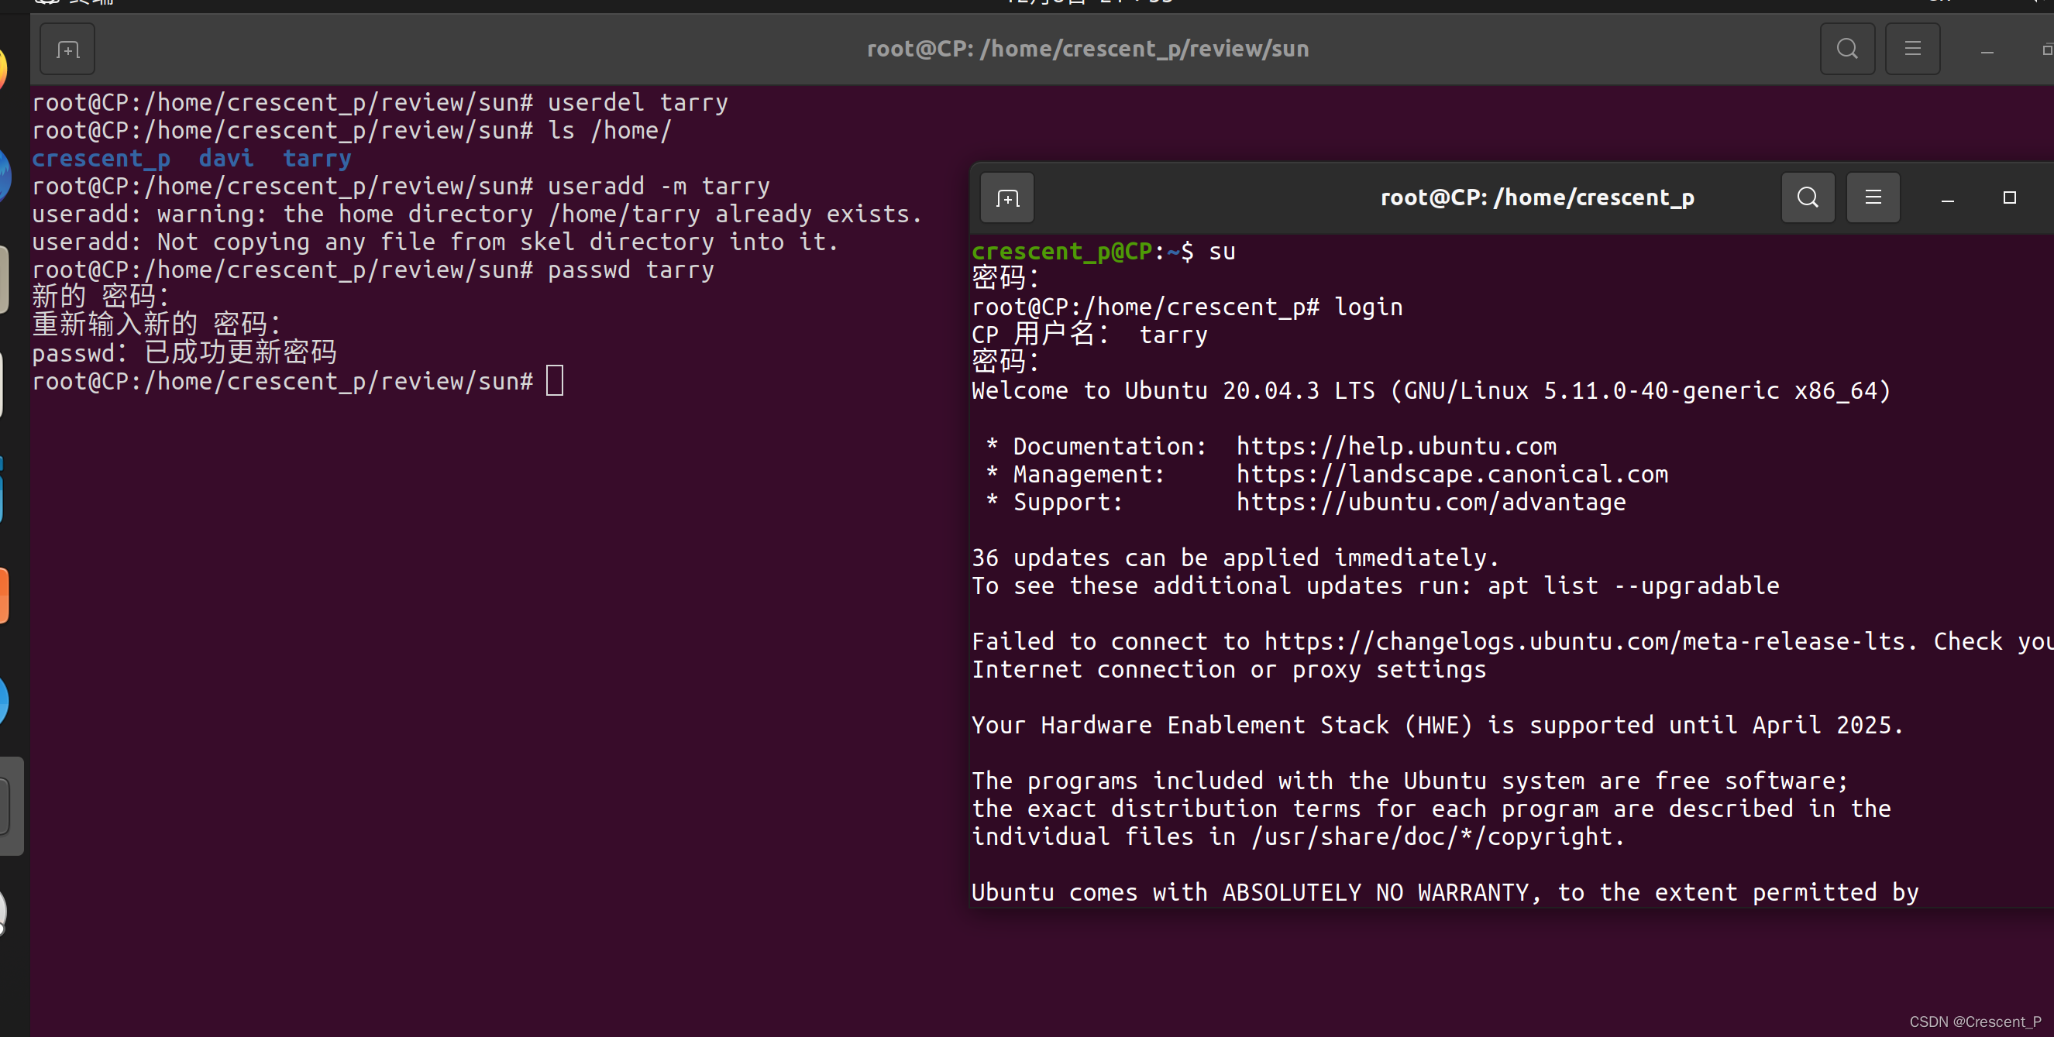Image resolution: width=2054 pixels, height=1037 pixels.
Task: Maximize the front crescent_p terminal window
Action: [2009, 197]
